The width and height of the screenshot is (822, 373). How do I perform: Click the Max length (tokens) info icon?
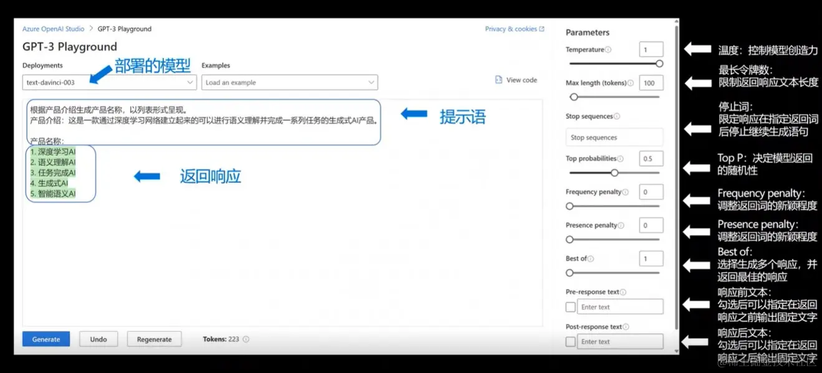[x=631, y=83]
